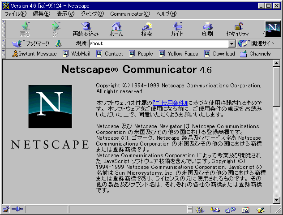Open the Guide (ガイド) toolbar button
The width and height of the screenshot is (283, 215).
click(x=177, y=29)
